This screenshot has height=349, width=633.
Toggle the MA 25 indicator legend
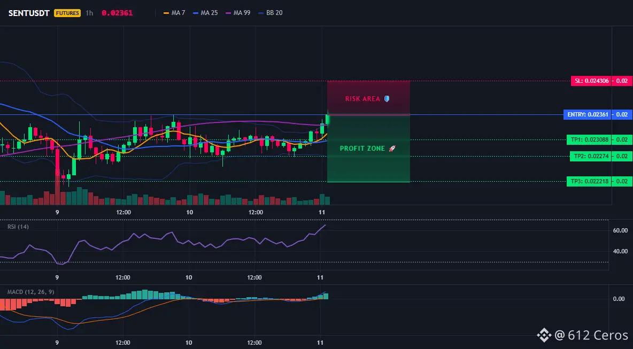pyautogui.click(x=205, y=13)
